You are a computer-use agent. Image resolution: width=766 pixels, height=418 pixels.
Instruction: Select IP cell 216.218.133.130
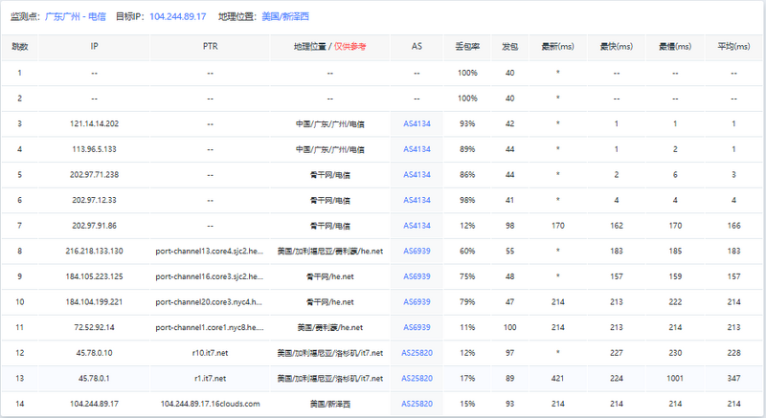[x=94, y=251]
